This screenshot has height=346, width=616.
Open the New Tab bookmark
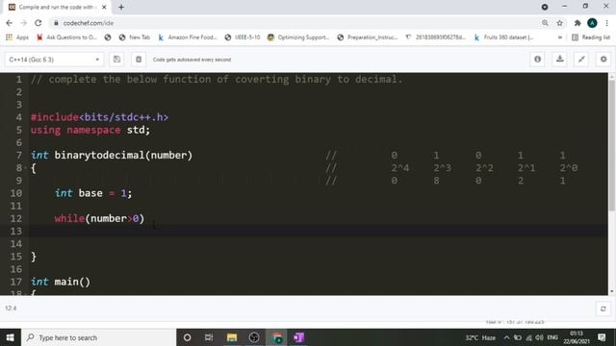coord(135,37)
